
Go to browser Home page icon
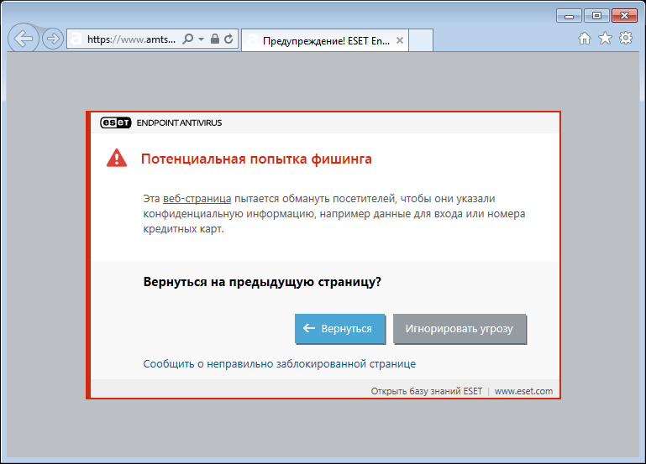585,39
